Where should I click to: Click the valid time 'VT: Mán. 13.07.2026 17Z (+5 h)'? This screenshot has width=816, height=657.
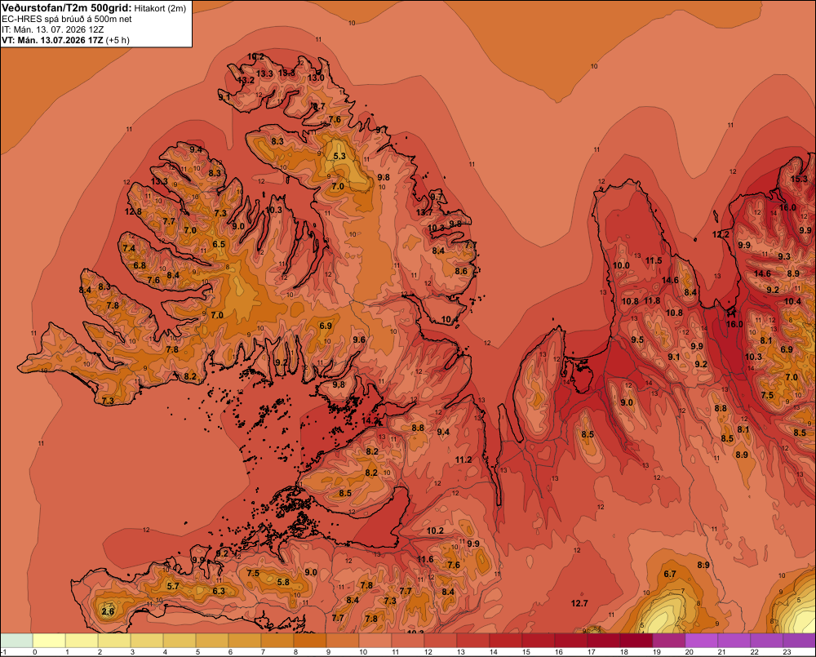[65, 40]
